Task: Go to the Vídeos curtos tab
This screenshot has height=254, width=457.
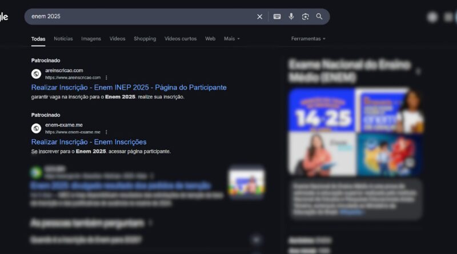Action: coord(181,39)
